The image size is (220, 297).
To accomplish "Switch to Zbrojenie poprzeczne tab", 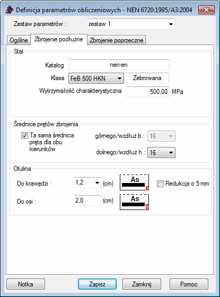I will [x=116, y=40].
